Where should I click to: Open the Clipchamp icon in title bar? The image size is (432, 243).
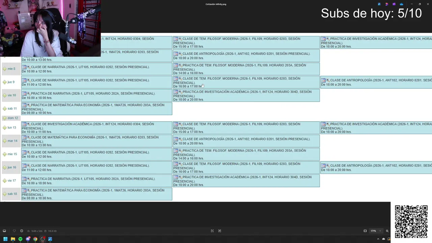(x=394, y=4)
